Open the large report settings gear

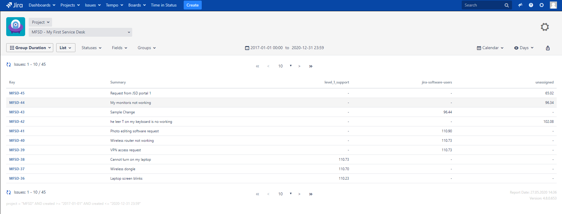click(545, 27)
